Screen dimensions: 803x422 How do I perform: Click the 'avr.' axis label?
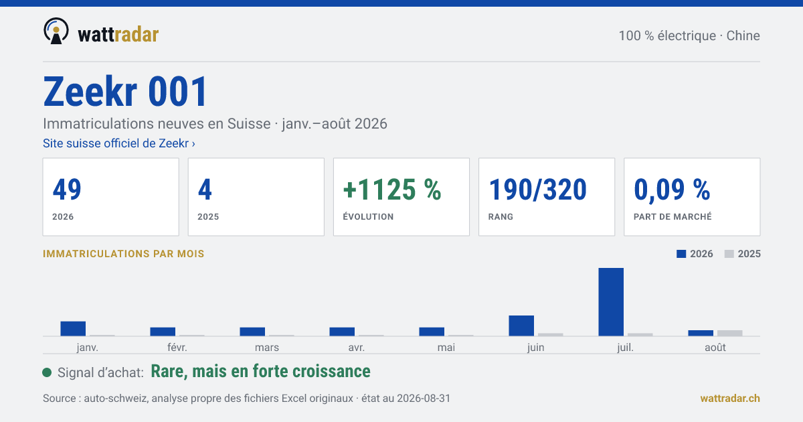pyautogui.click(x=357, y=347)
